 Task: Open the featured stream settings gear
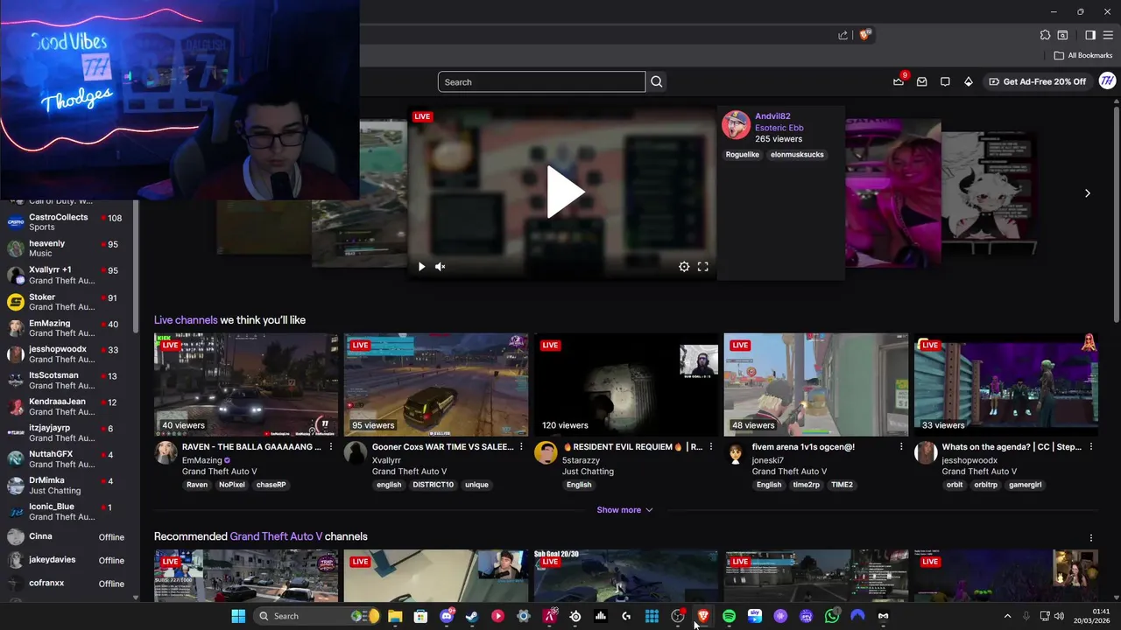684,267
